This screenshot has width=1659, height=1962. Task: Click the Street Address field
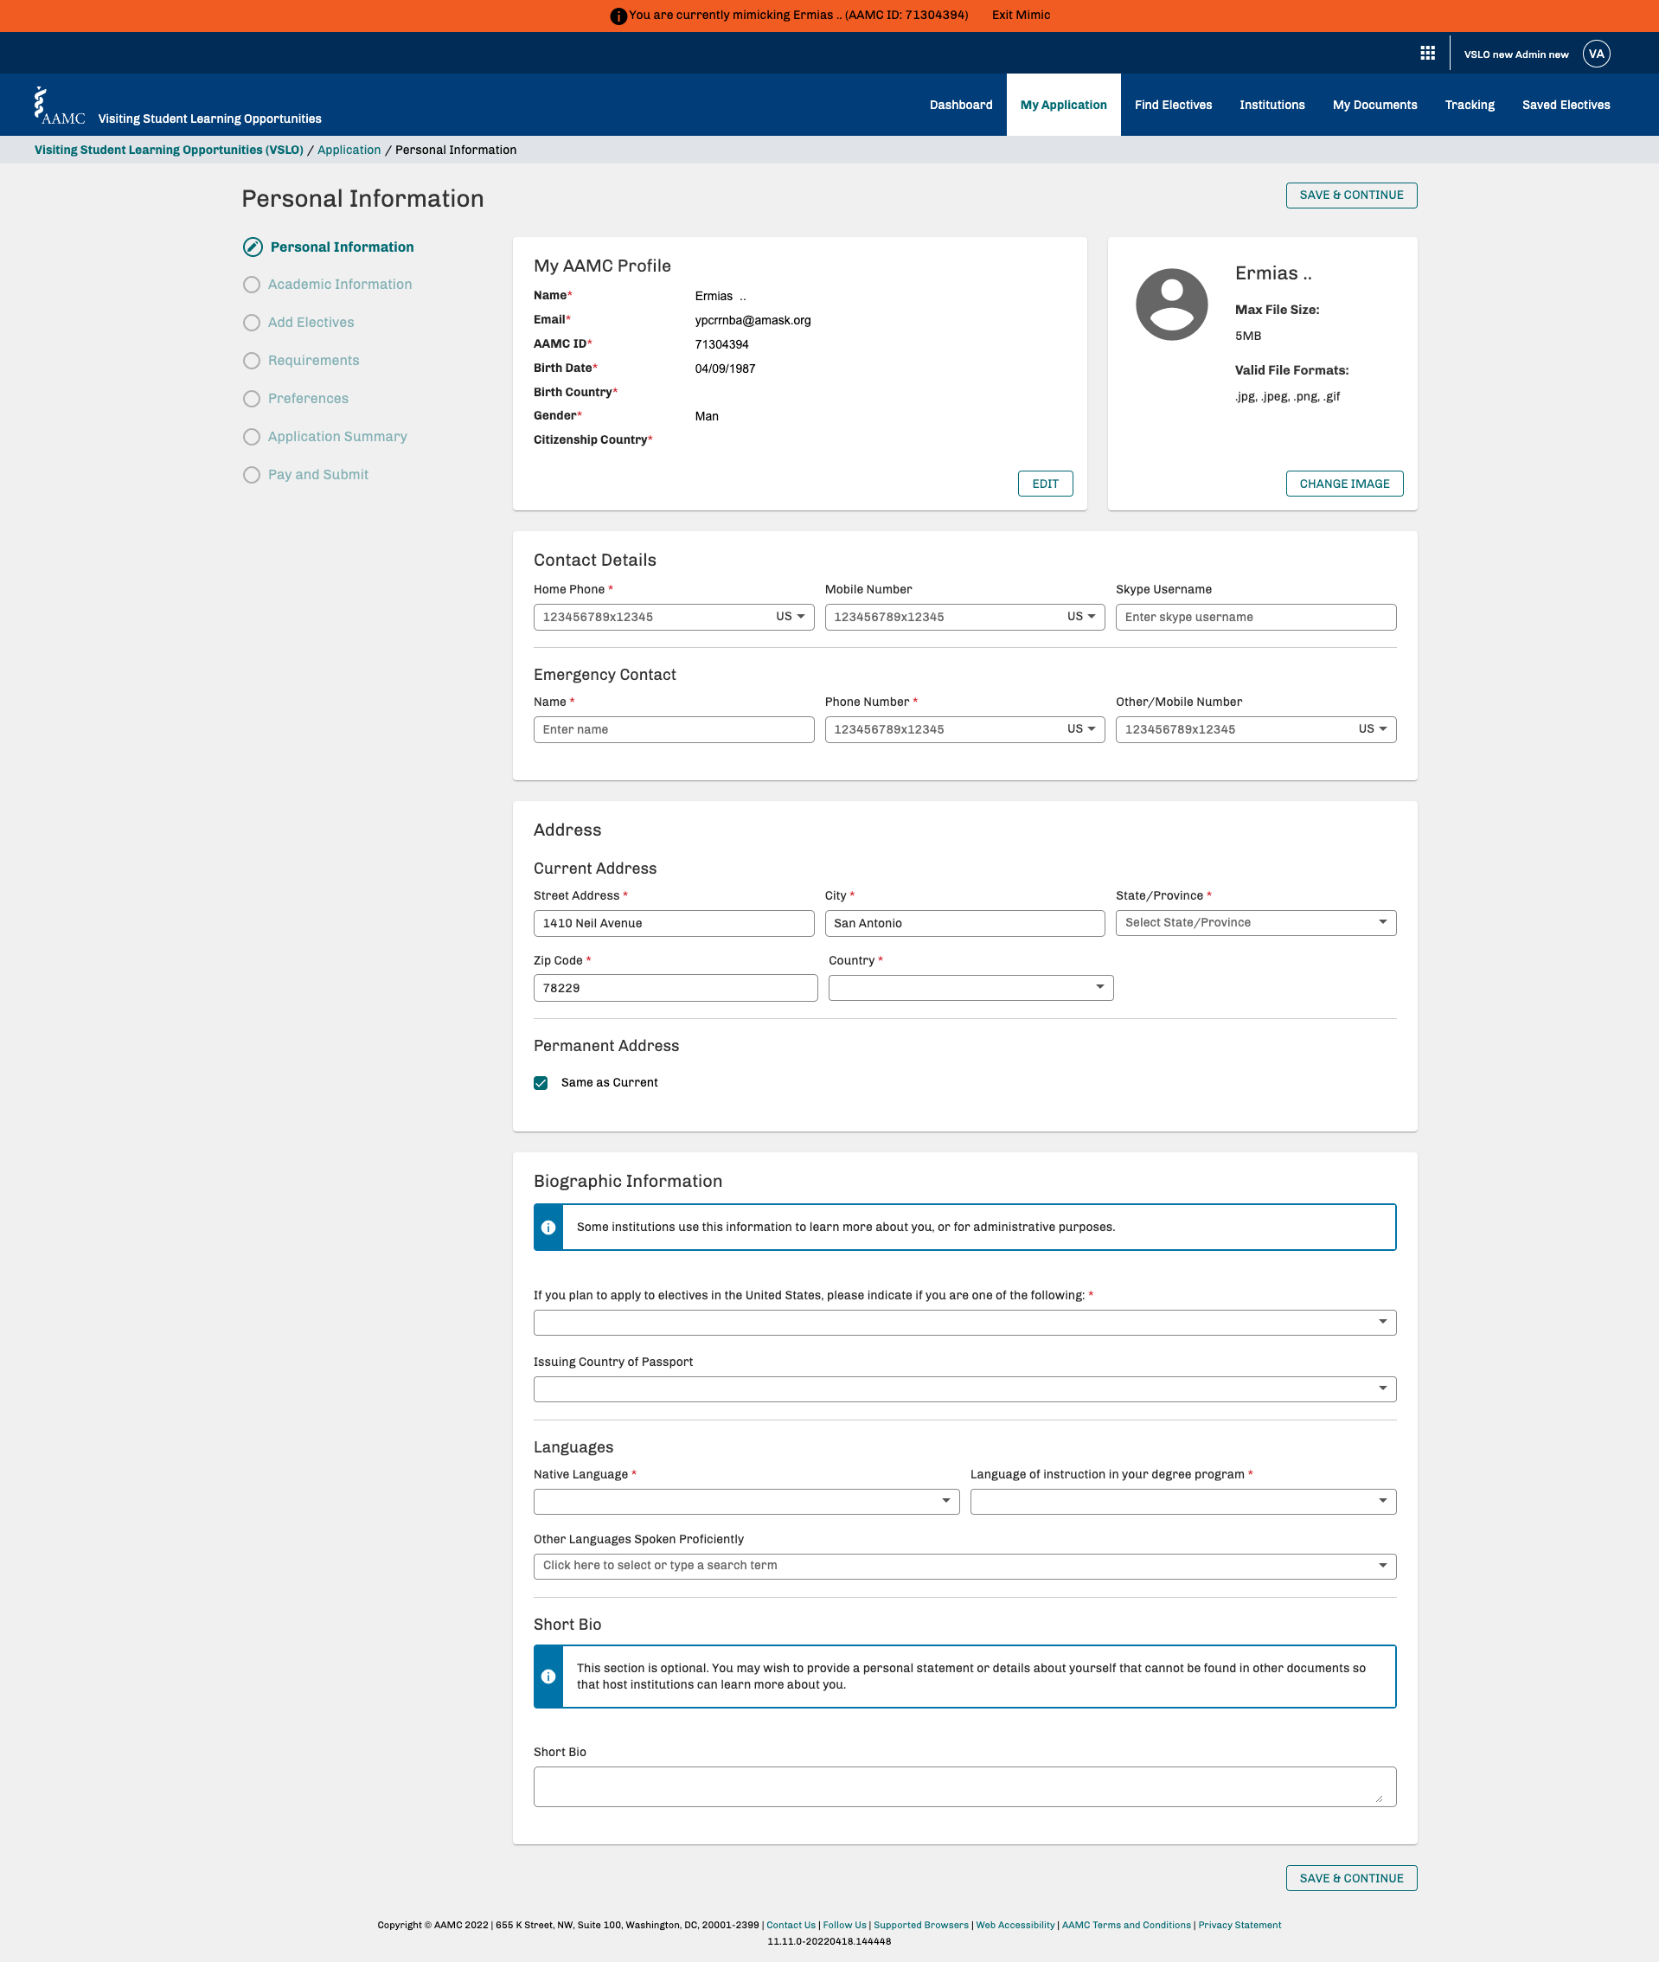click(674, 924)
